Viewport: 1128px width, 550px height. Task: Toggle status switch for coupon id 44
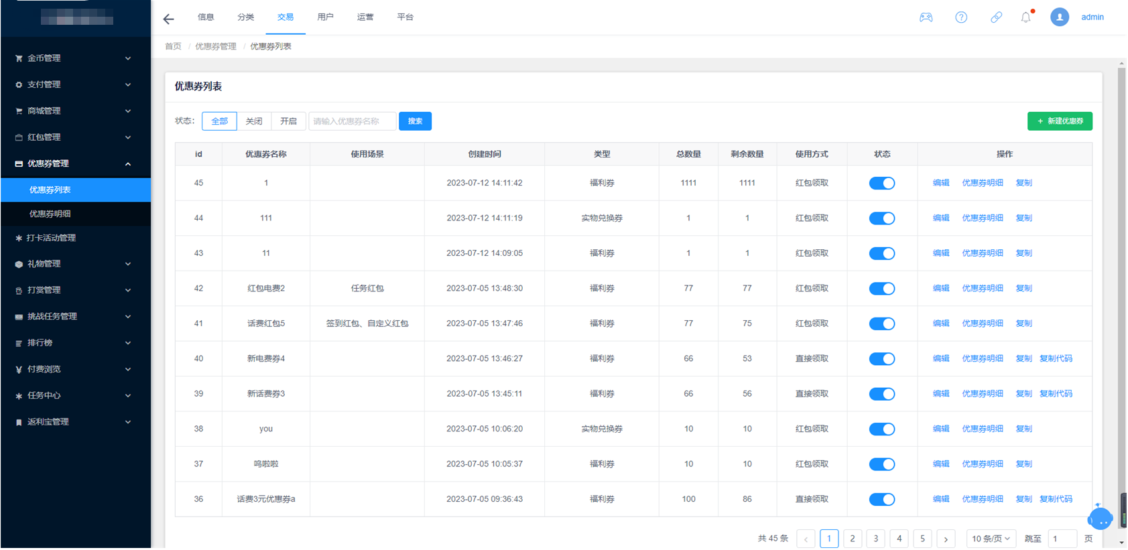click(x=881, y=218)
